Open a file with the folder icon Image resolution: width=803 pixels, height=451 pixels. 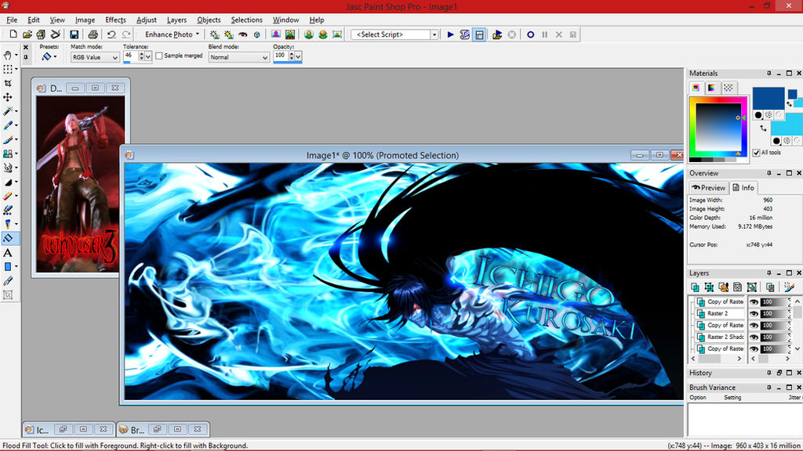[x=27, y=34]
